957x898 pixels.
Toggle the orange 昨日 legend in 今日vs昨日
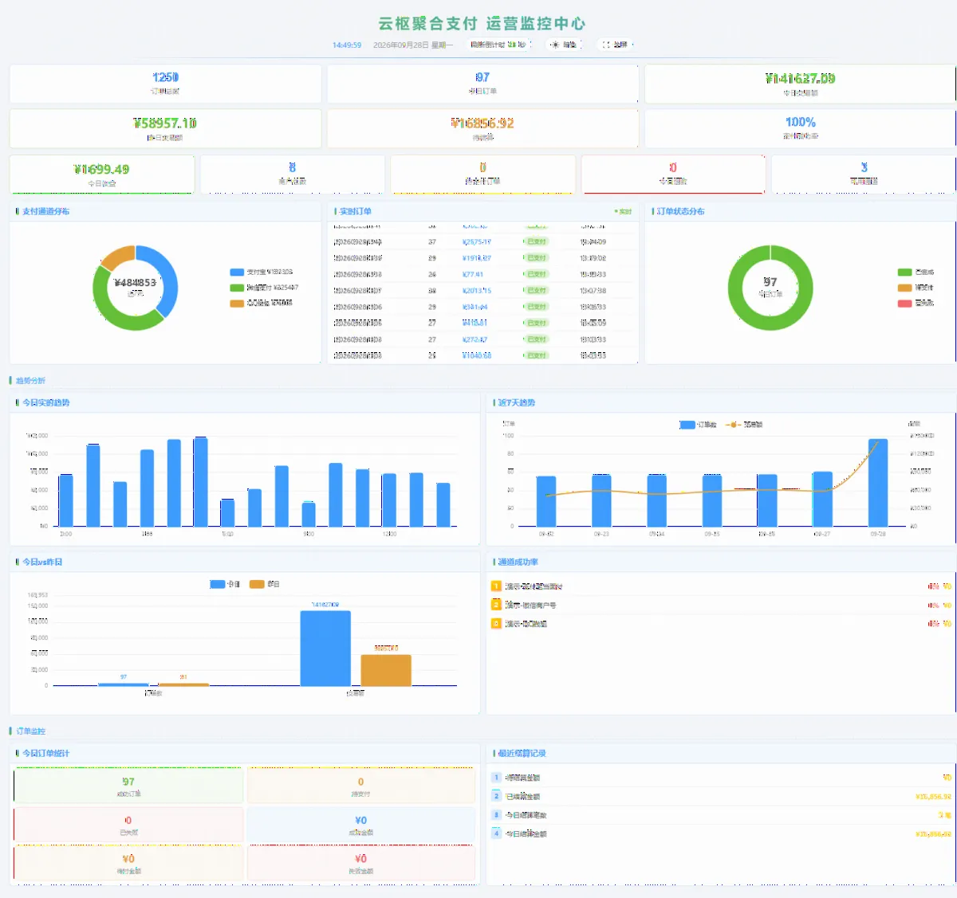pos(265,584)
